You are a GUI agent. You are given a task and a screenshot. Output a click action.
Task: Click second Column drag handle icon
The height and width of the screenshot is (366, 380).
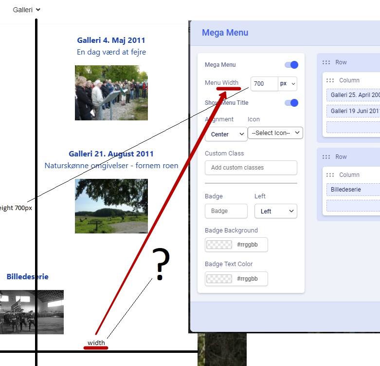[330, 175]
